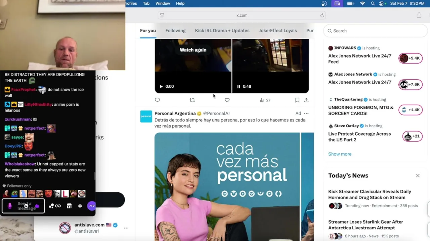Open antislave.com profile avatar
The image size is (430, 241).
(x=65, y=228)
